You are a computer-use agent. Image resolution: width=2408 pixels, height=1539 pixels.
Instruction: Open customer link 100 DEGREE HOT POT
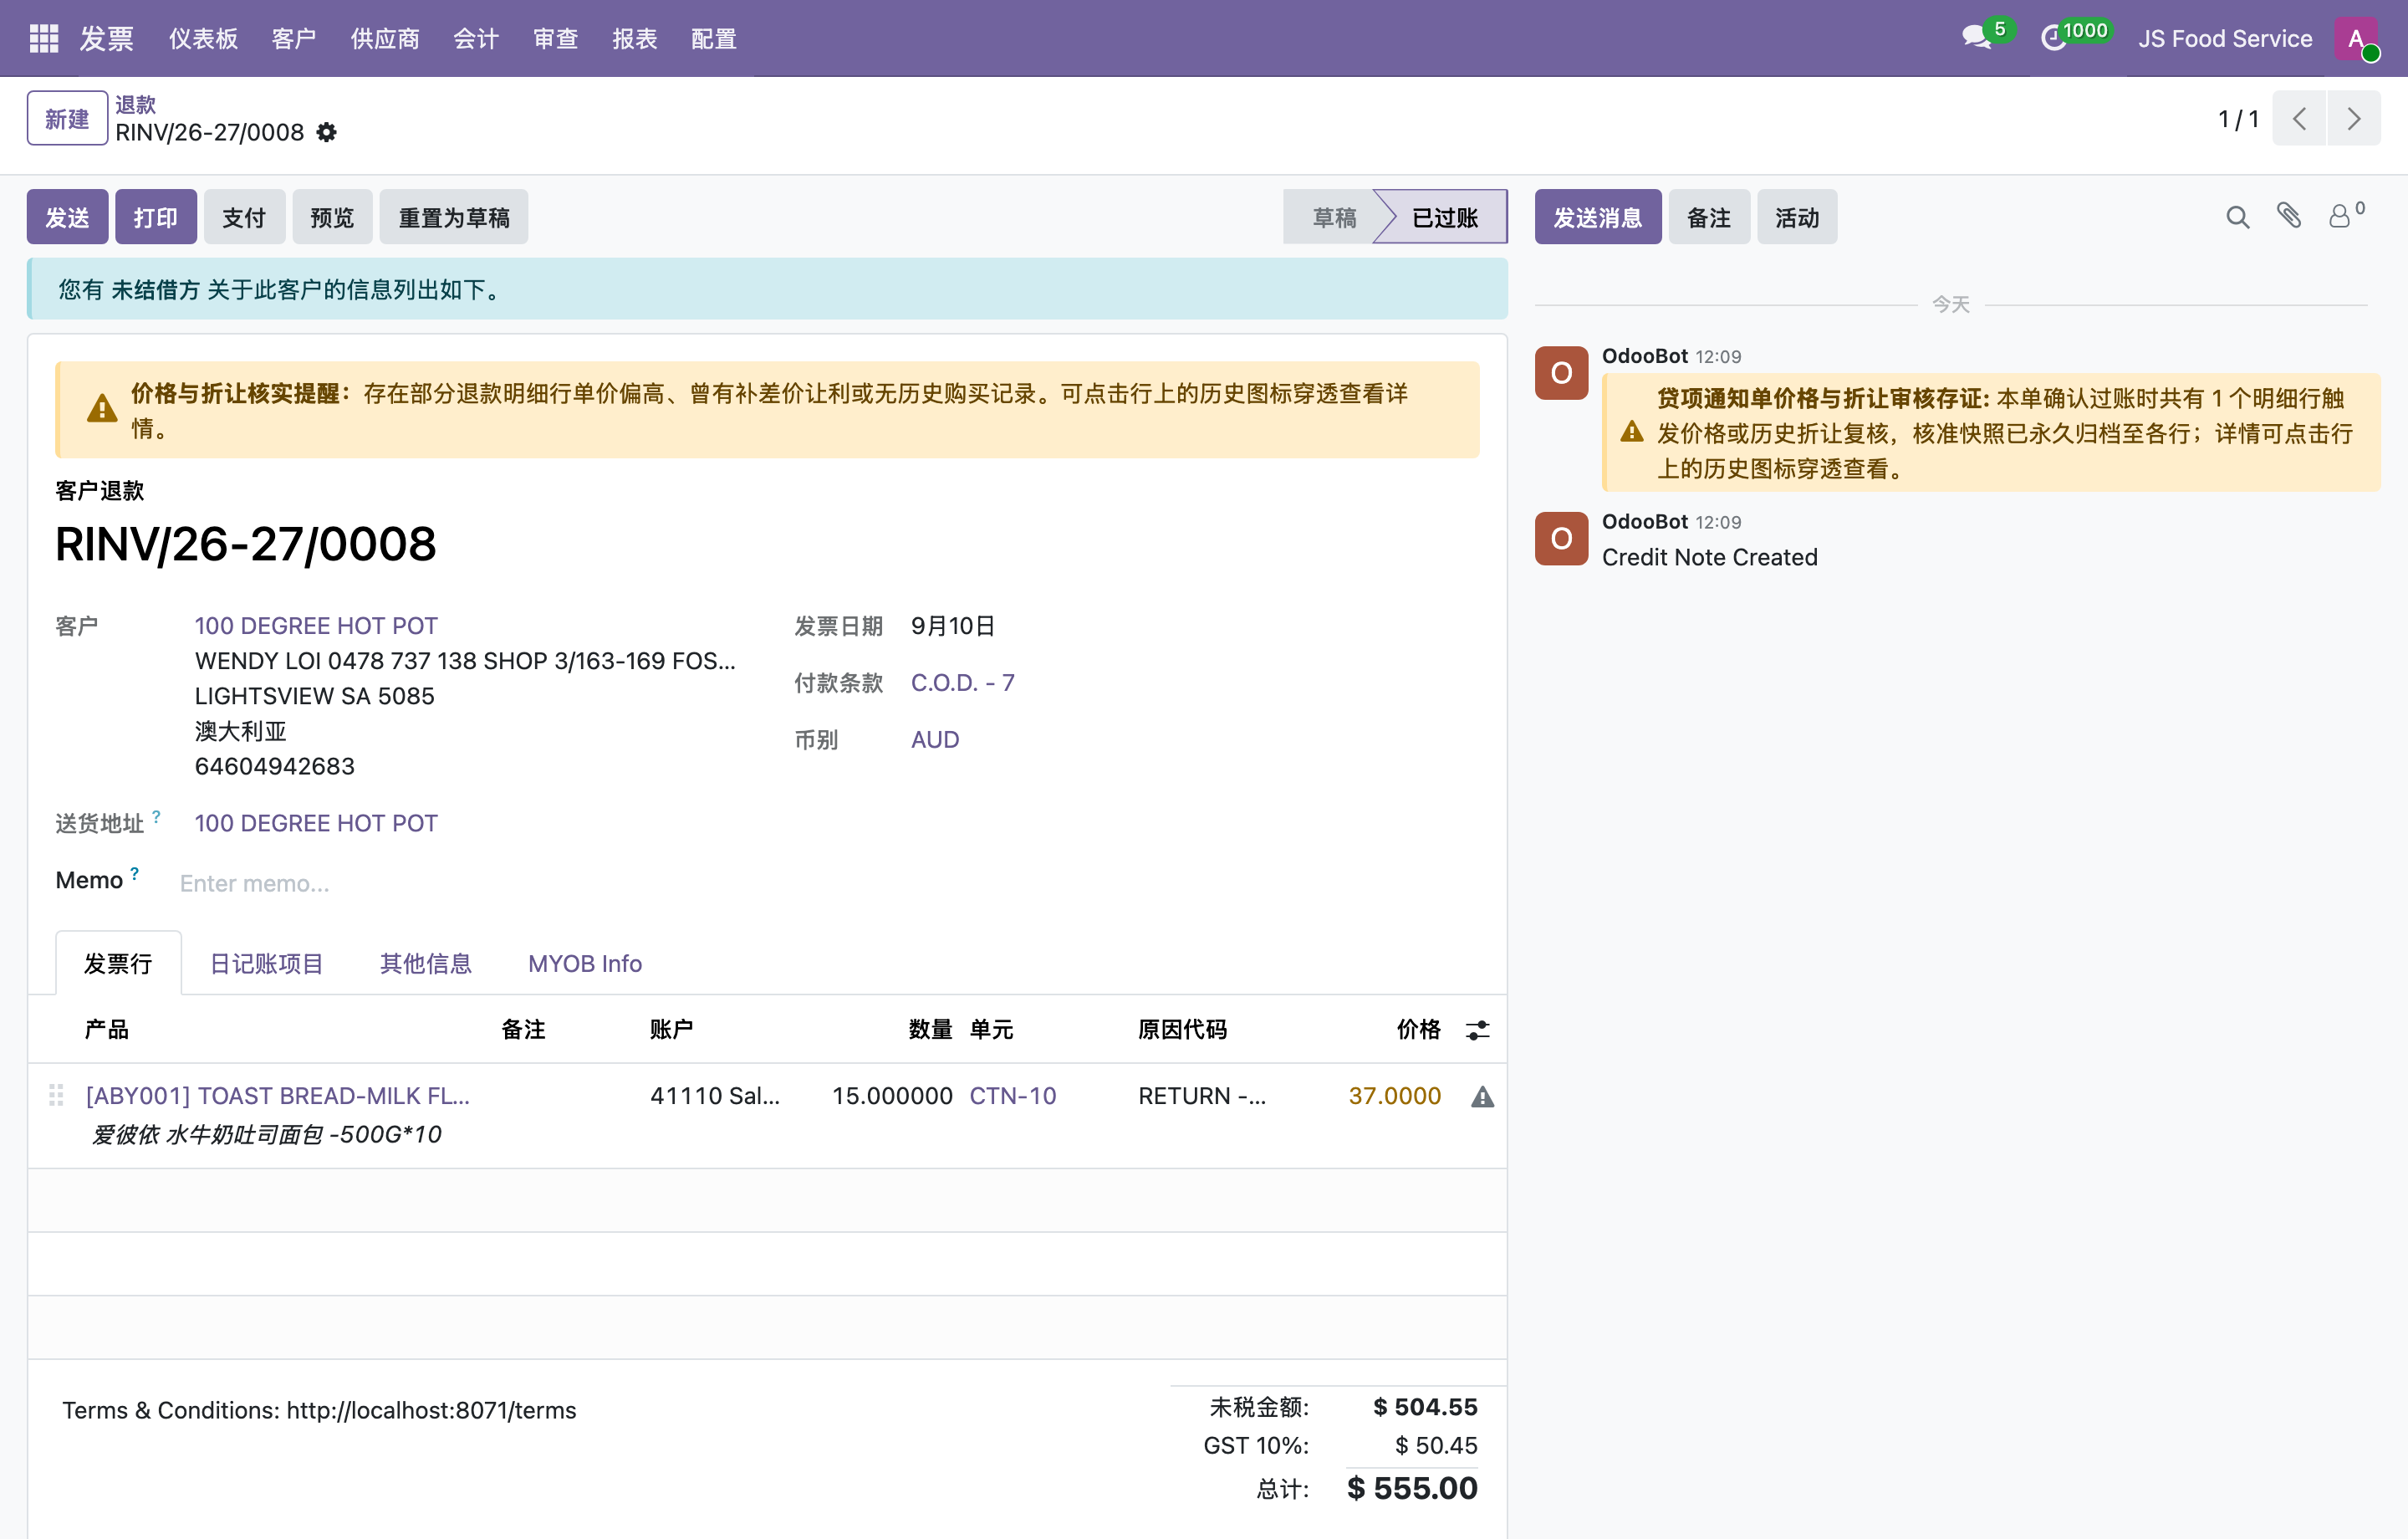316,626
